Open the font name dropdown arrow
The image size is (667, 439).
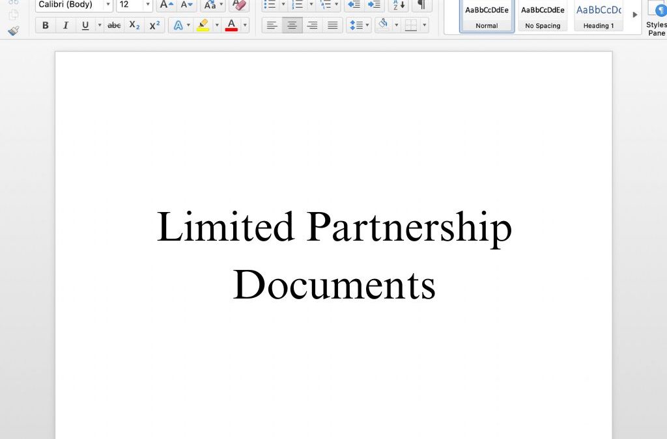point(108,5)
